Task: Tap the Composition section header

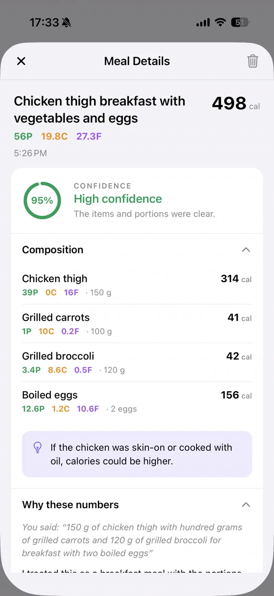Action: click(137, 250)
